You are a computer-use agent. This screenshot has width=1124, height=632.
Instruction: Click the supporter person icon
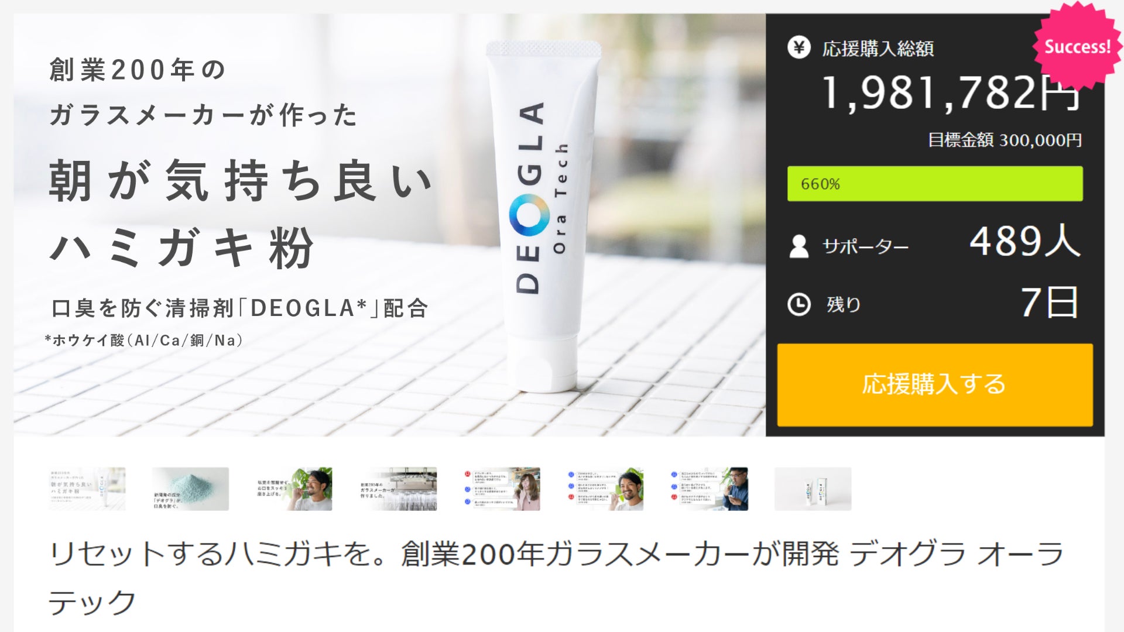pyautogui.click(x=799, y=246)
